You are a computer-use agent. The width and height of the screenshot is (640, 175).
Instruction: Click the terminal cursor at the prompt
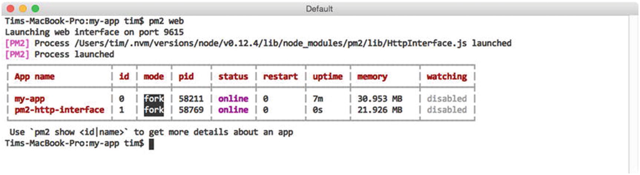tap(151, 144)
